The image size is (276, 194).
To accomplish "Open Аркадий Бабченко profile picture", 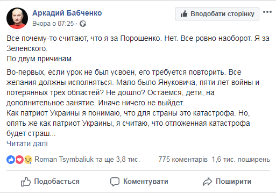I will point(17,18).
